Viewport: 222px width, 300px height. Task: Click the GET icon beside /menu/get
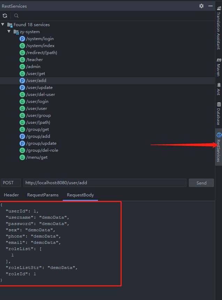[22, 157]
